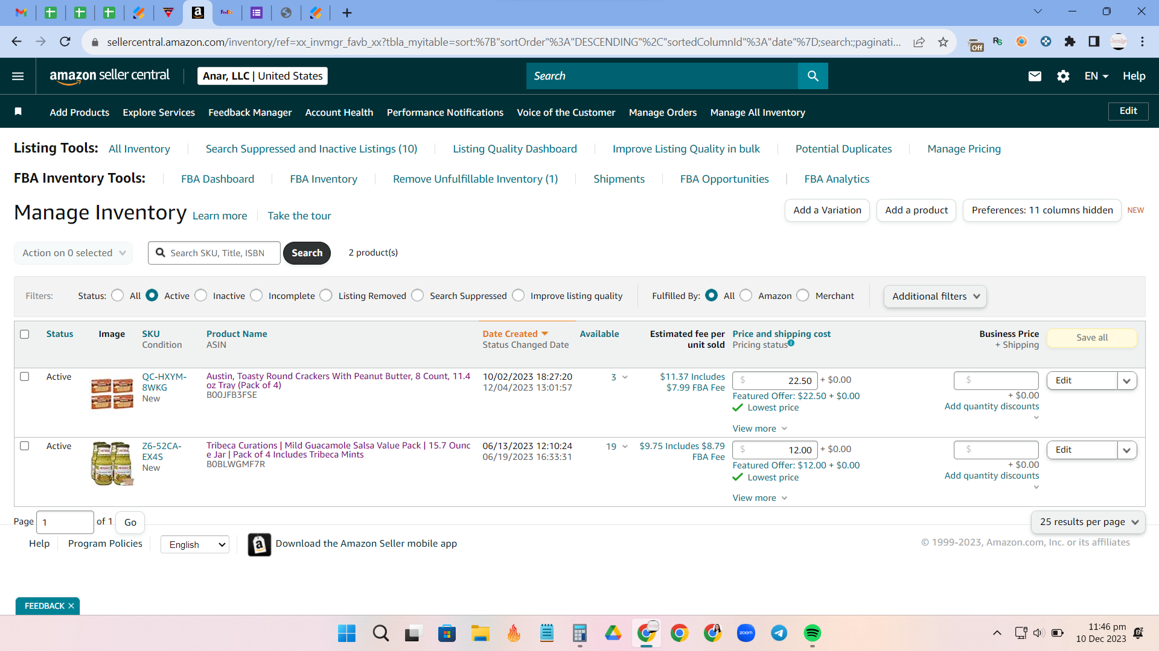
Task: Reload the page with refresh icon
Action: (65, 42)
